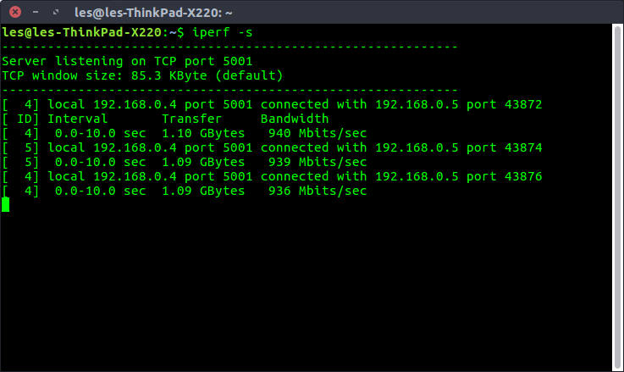Click the connection line with port 43874
Image resolution: width=624 pixels, height=372 pixels.
click(x=271, y=147)
